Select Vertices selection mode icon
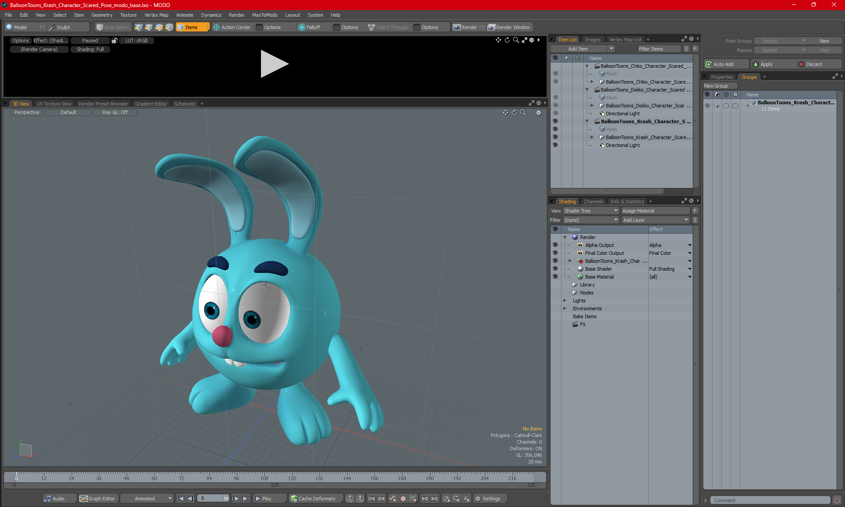 (x=139, y=27)
